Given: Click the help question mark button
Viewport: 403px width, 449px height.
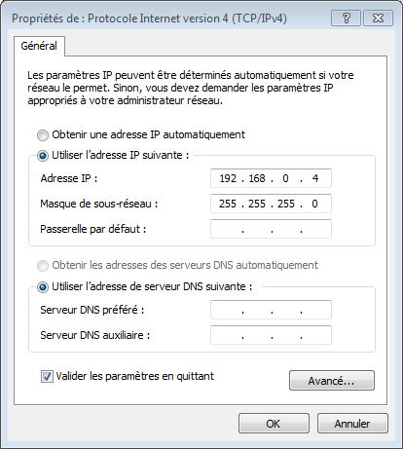Looking at the screenshot, I should click(x=346, y=18).
